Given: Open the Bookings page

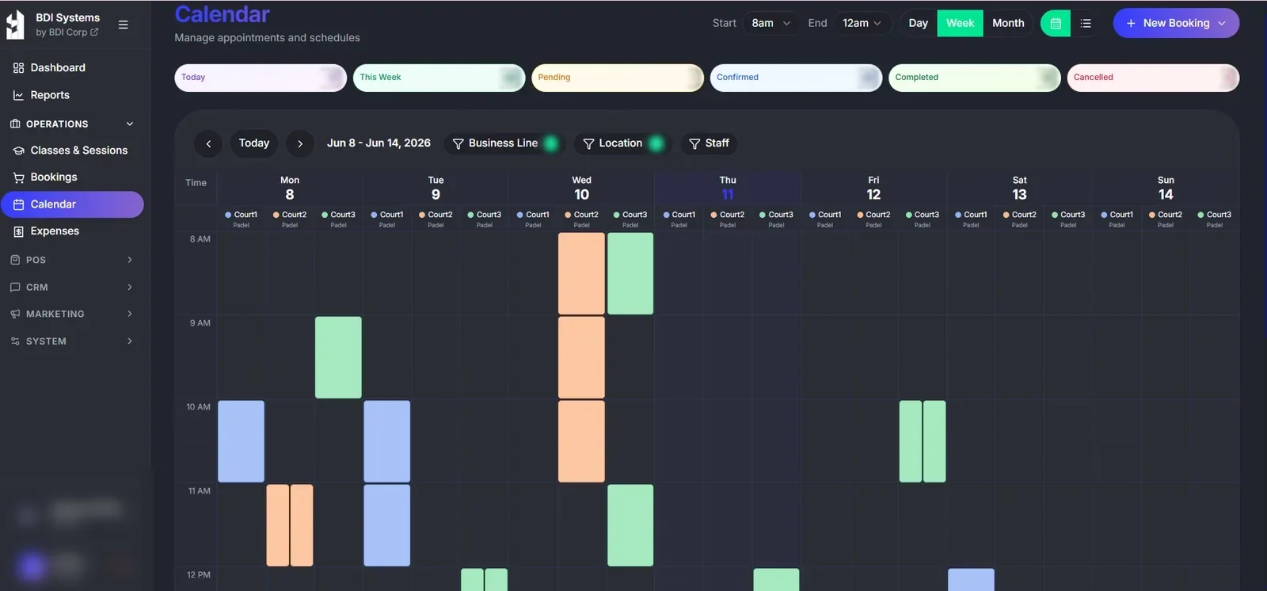Looking at the screenshot, I should pos(72,177).
